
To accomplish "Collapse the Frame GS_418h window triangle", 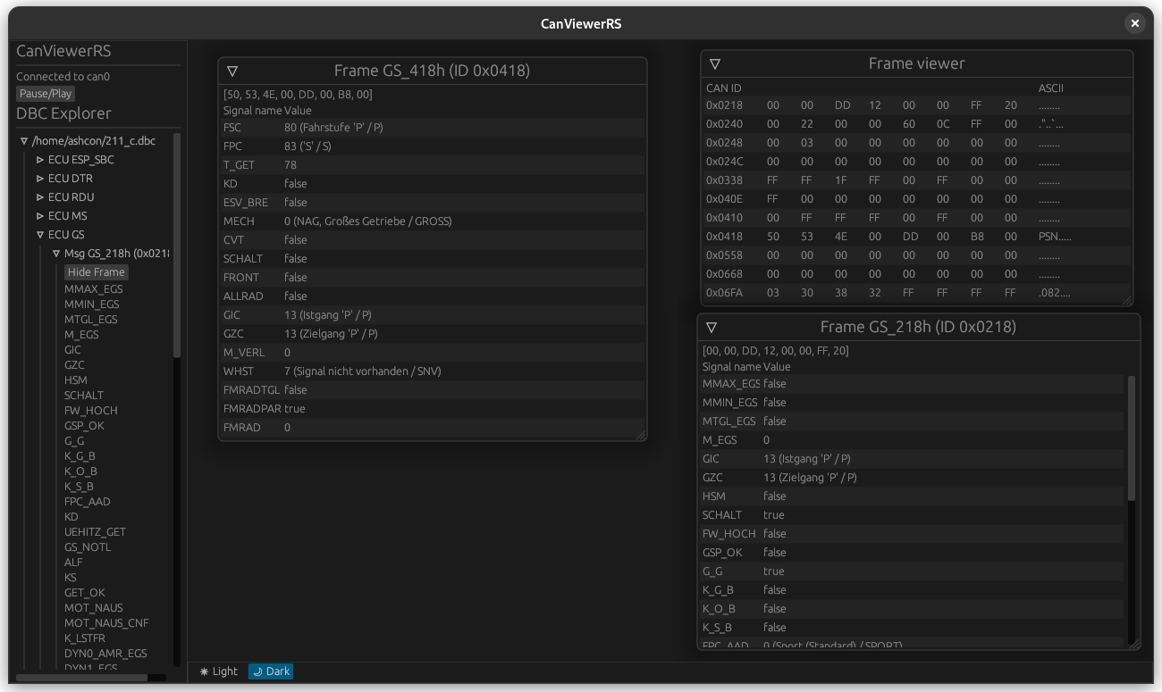I will click(x=232, y=71).
